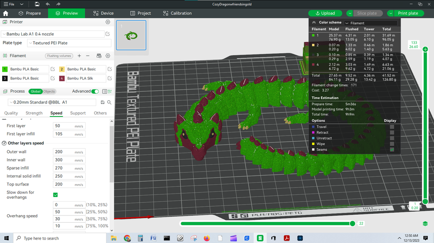Open the printer preset dropdown
The height and width of the screenshot is (243, 434).
click(53, 34)
